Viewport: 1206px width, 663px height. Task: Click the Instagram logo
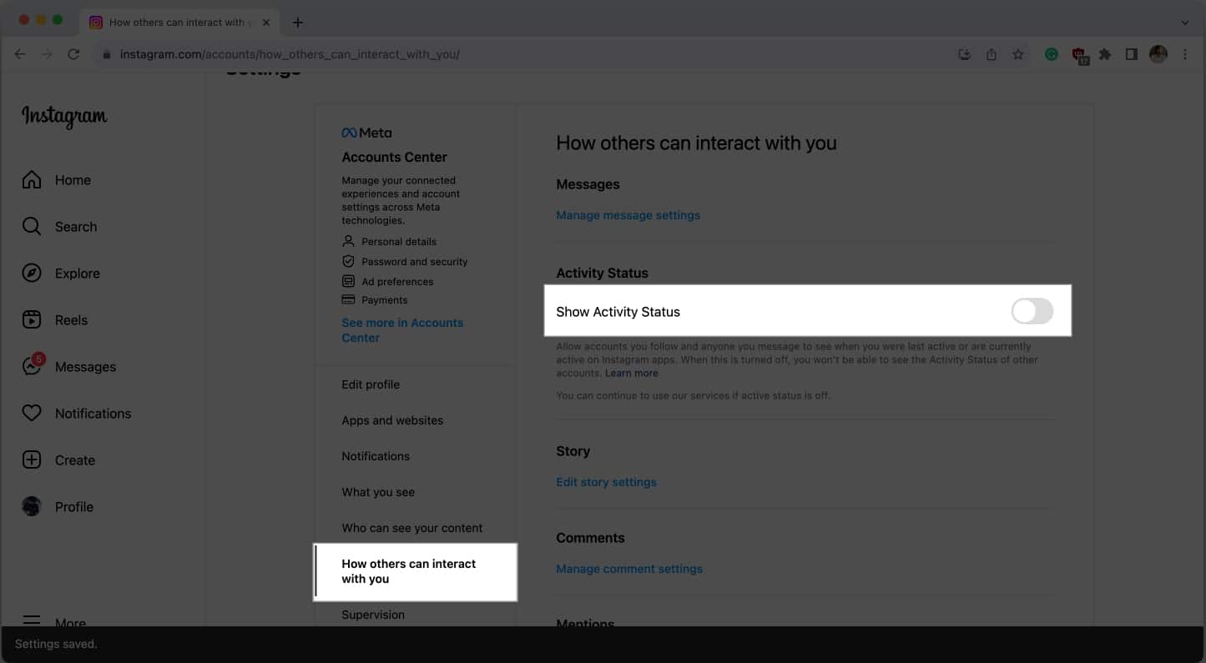coord(64,117)
